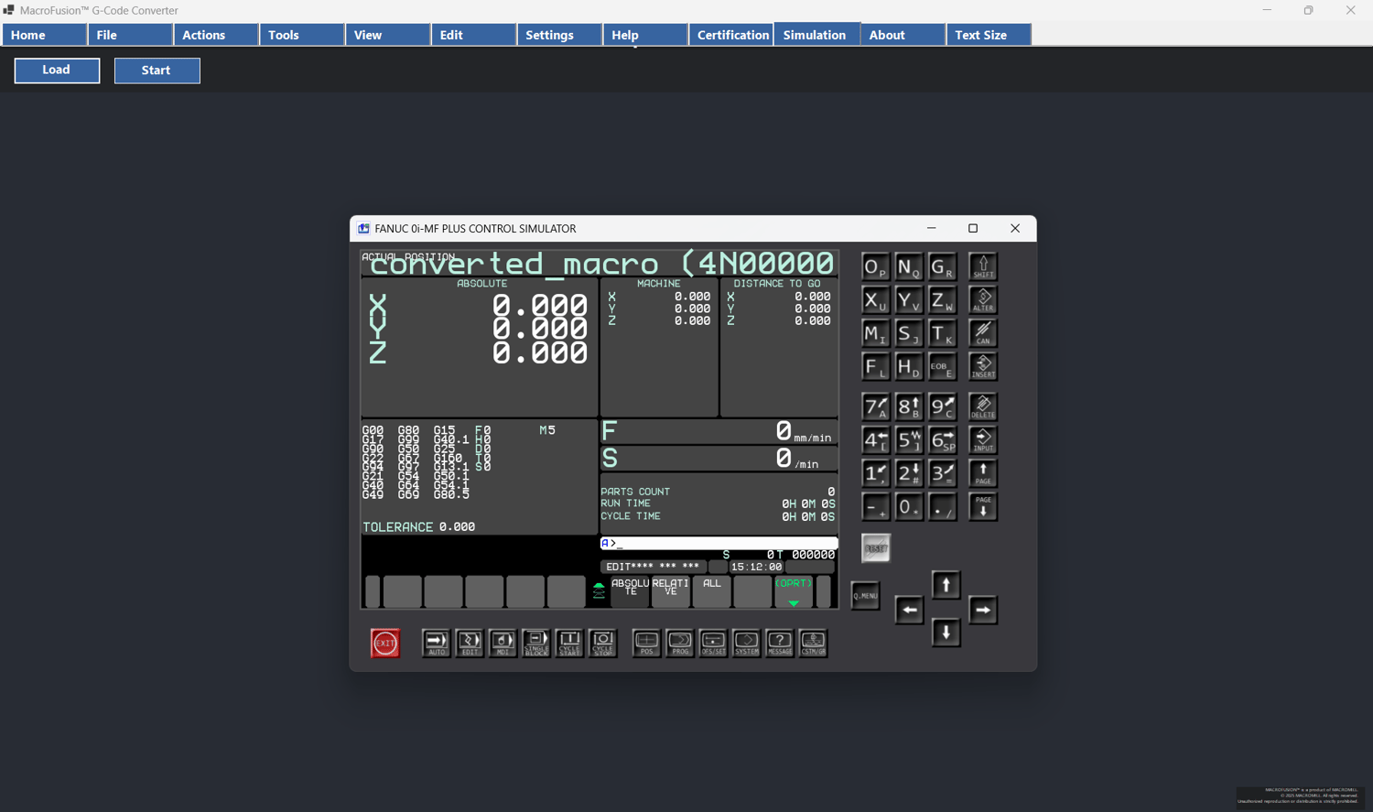Click the Start button

click(x=157, y=70)
